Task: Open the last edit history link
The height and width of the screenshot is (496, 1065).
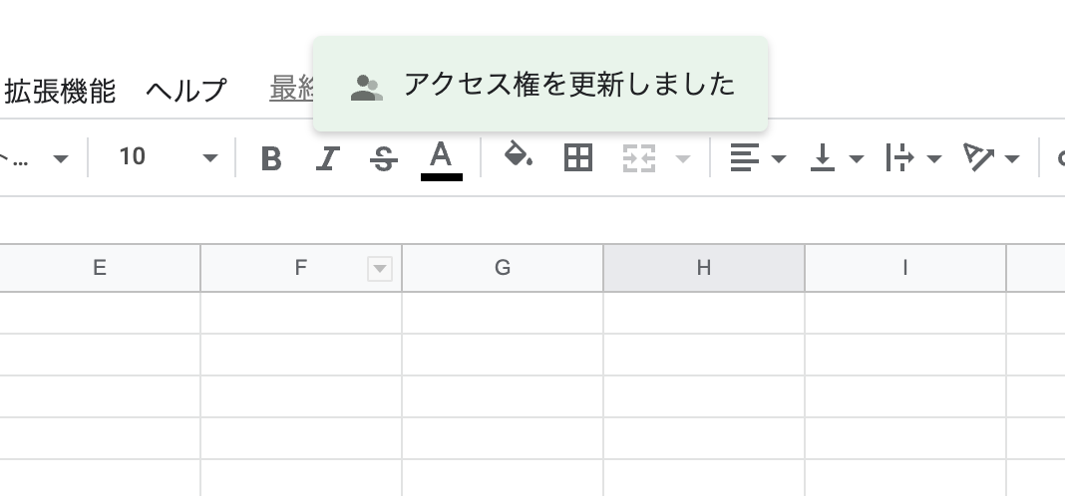Action: (292, 89)
